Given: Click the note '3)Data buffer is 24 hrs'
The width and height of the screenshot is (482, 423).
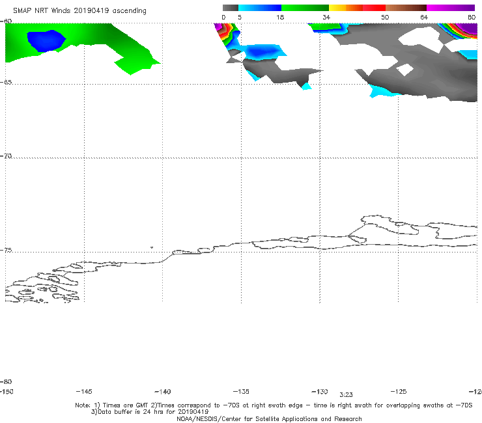Looking at the screenshot, I should pos(150,412).
